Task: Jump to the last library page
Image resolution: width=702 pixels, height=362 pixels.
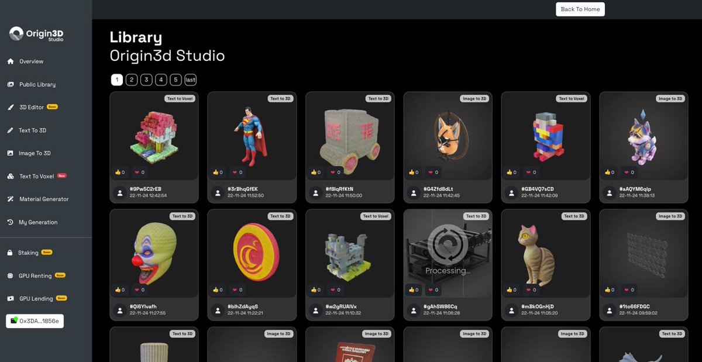Action: (x=191, y=80)
